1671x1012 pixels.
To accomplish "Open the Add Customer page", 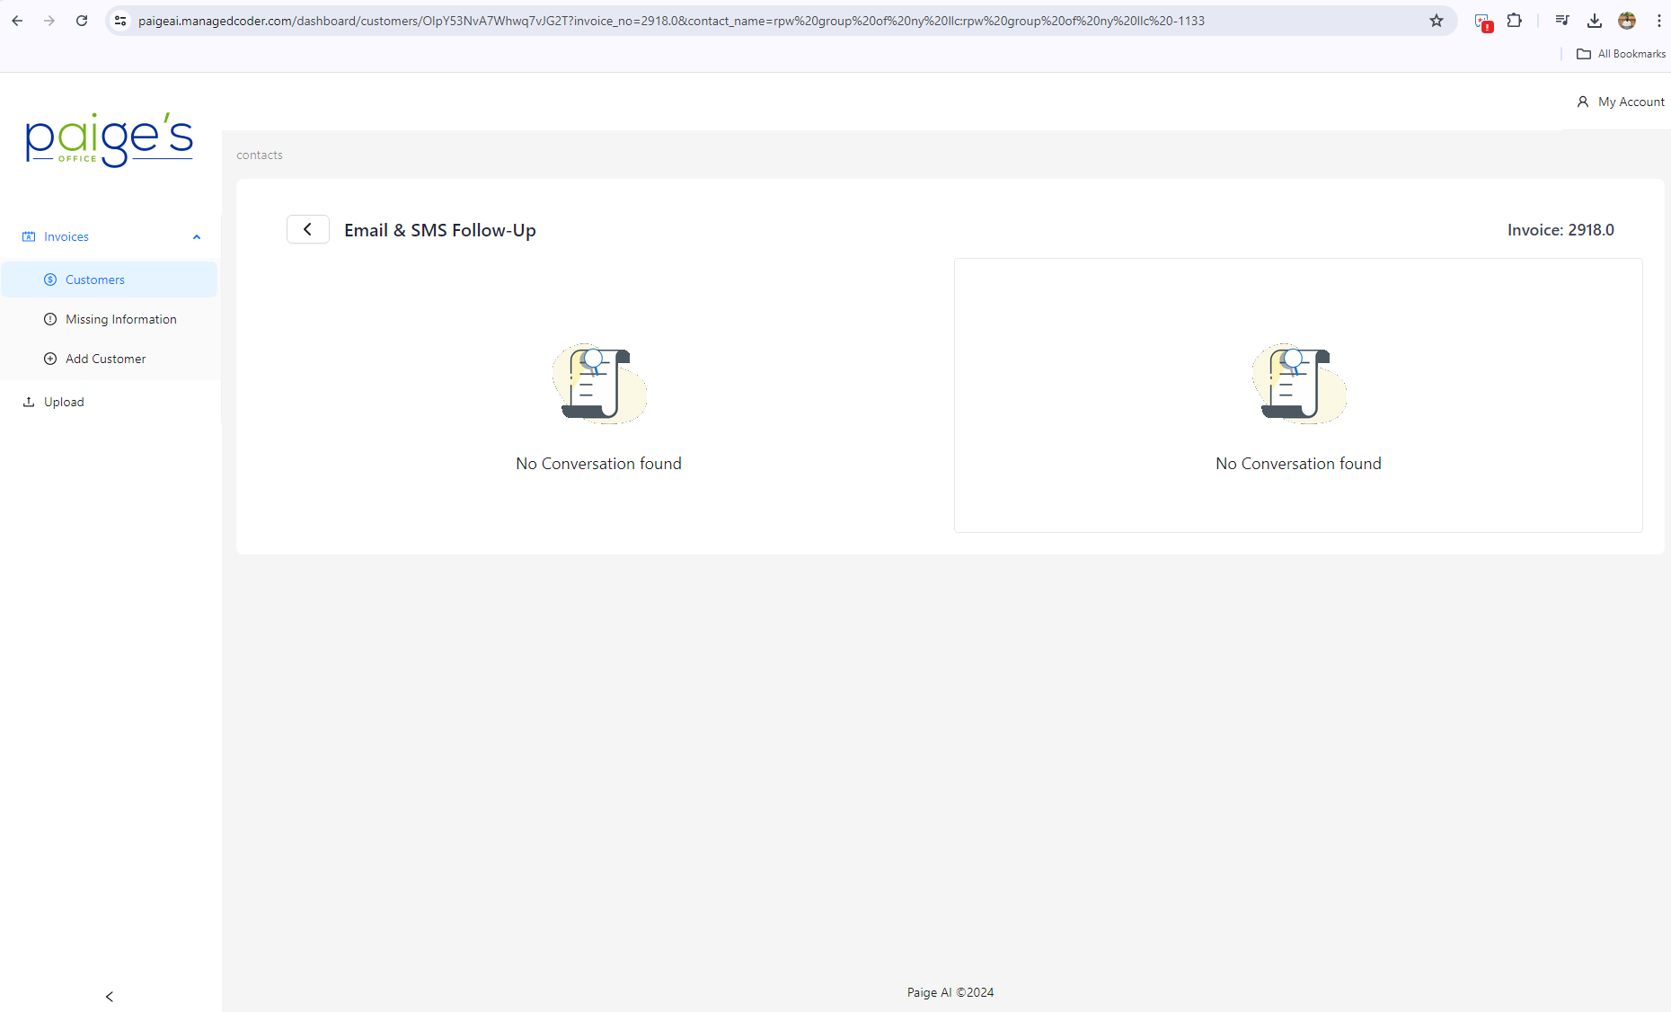I will tap(110, 359).
